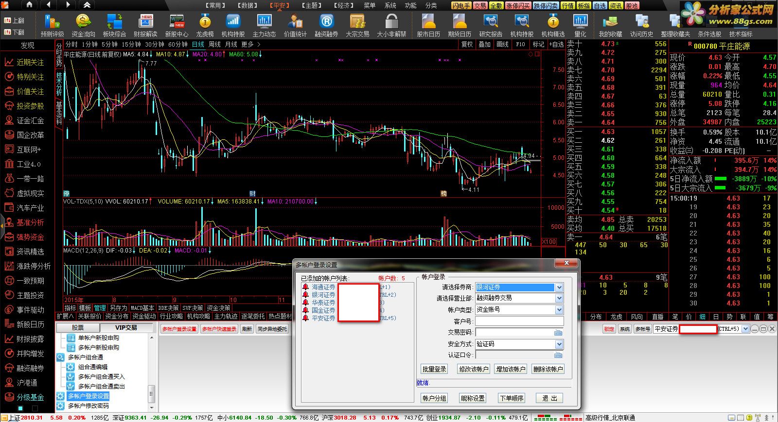
Task: Expand the 安全方式 dropdown
Action: point(559,344)
